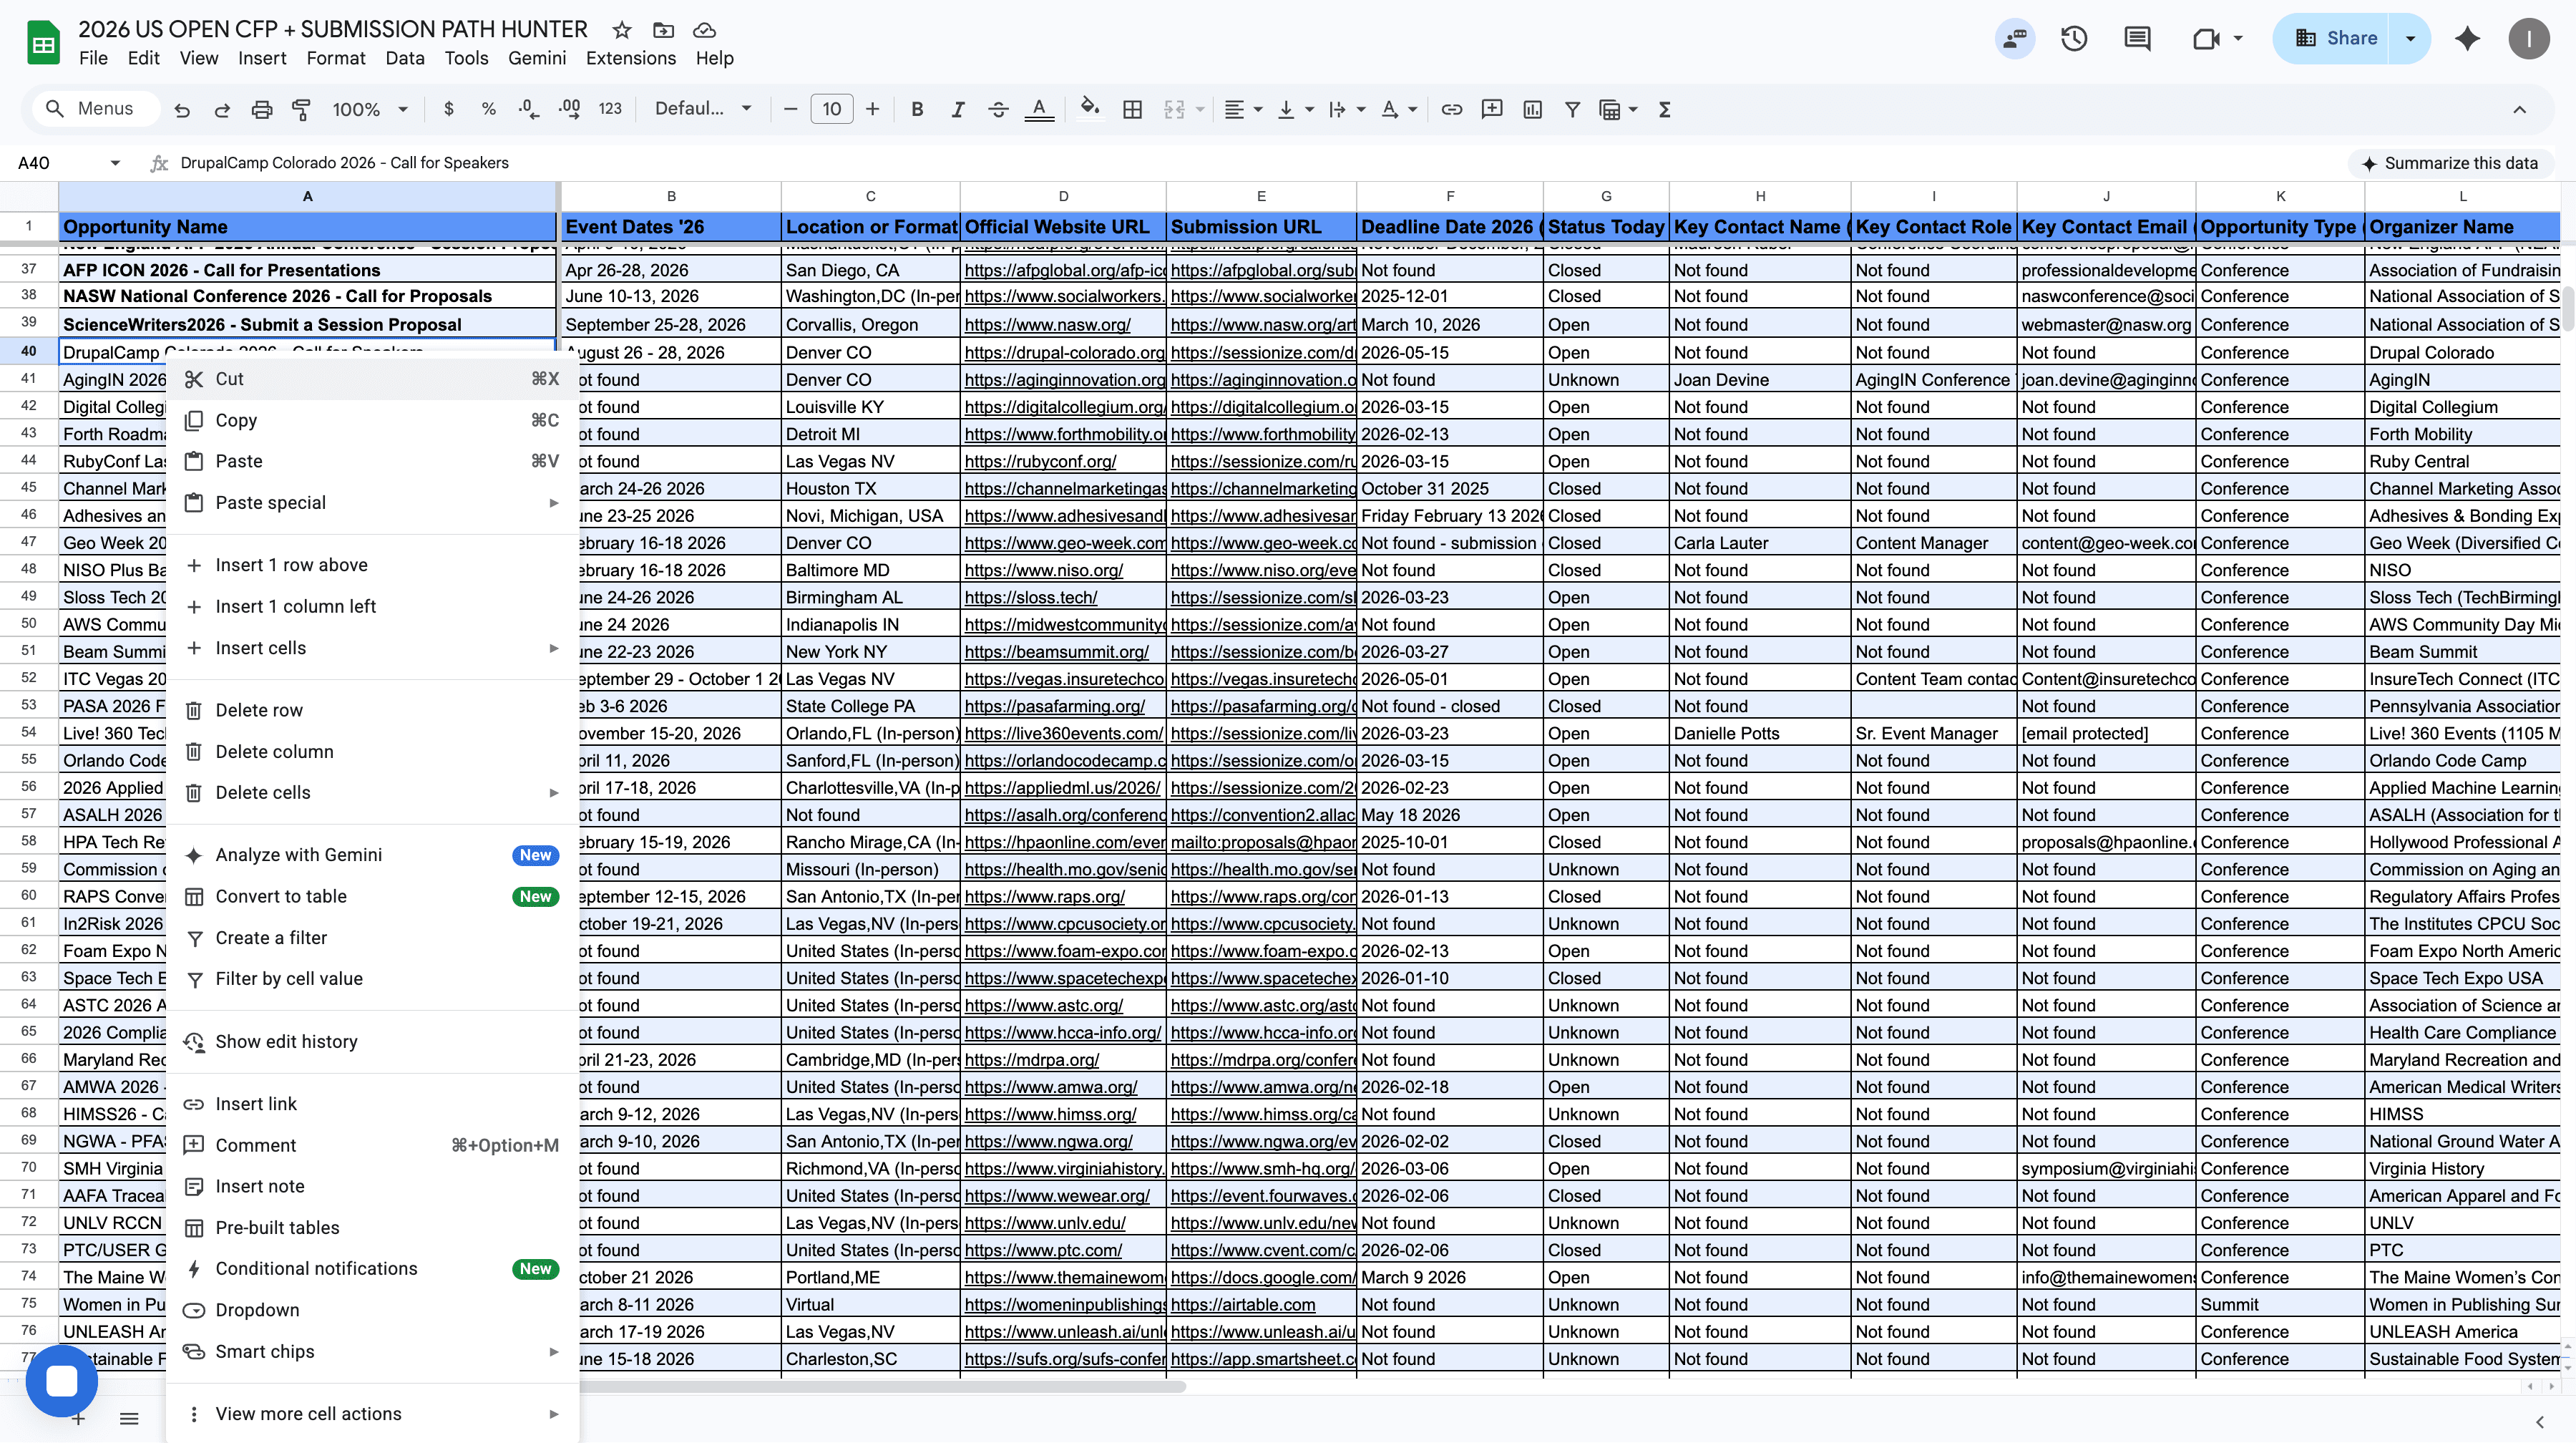2576x1443 pixels.
Task: Click the functions sigma icon
Action: [x=1665, y=109]
